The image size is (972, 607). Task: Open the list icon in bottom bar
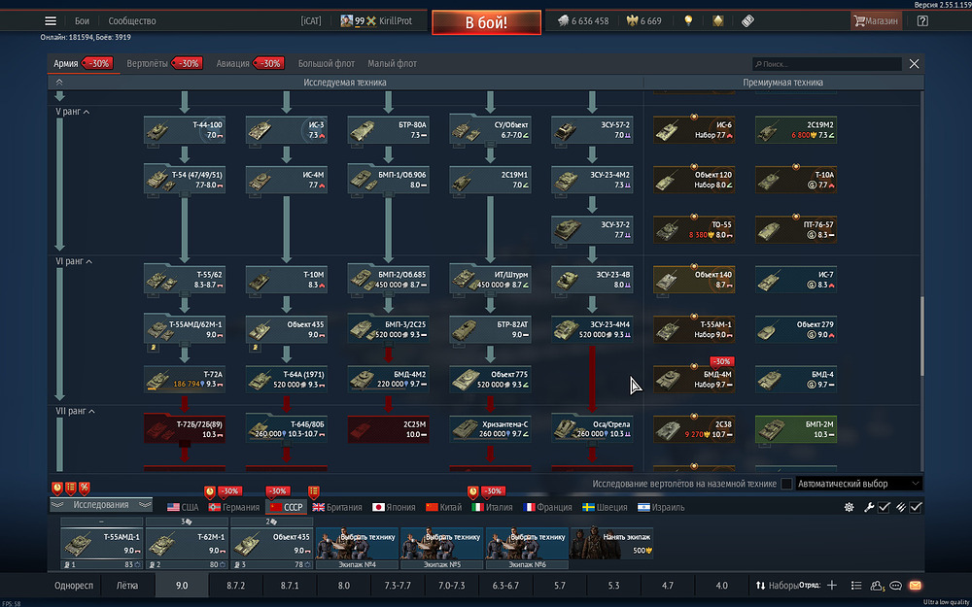click(x=856, y=586)
